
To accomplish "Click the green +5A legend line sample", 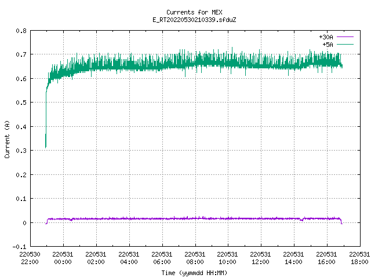I will (x=345, y=44).
